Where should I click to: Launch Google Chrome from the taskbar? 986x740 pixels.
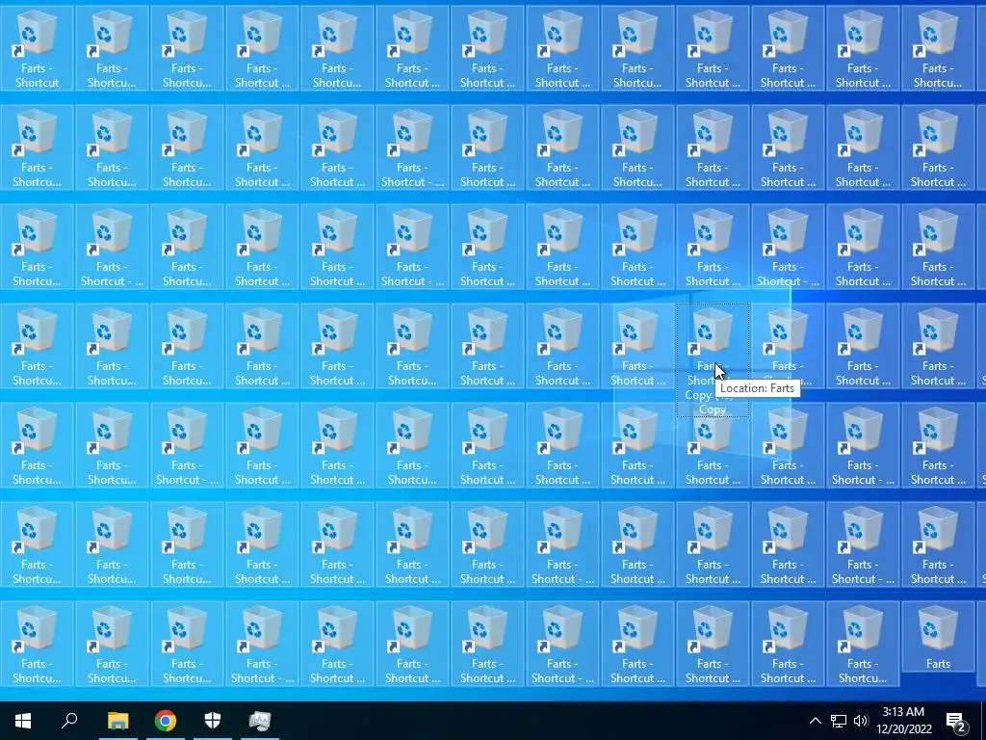click(166, 721)
